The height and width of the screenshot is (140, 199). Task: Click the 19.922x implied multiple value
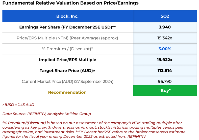(x=165, y=60)
